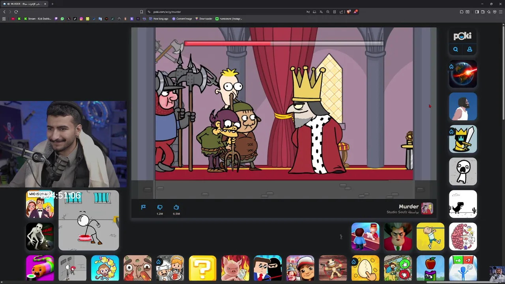
Task: Open the Who Is Lying game thumbnail
Action: pos(40,204)
